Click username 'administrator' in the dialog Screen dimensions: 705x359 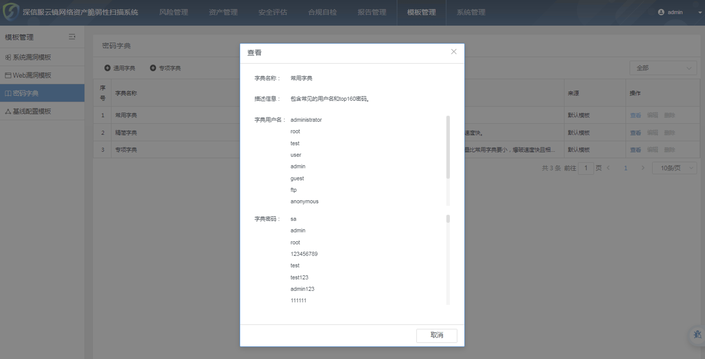pos(306,120)
